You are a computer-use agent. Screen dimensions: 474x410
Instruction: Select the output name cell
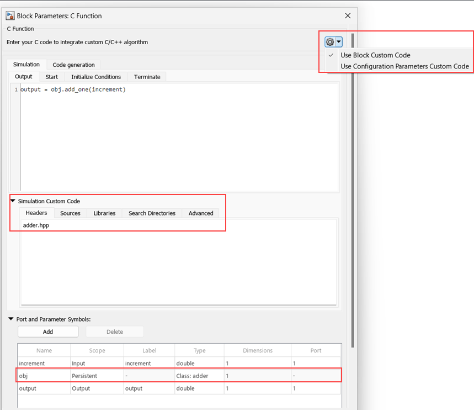(44, 388)
